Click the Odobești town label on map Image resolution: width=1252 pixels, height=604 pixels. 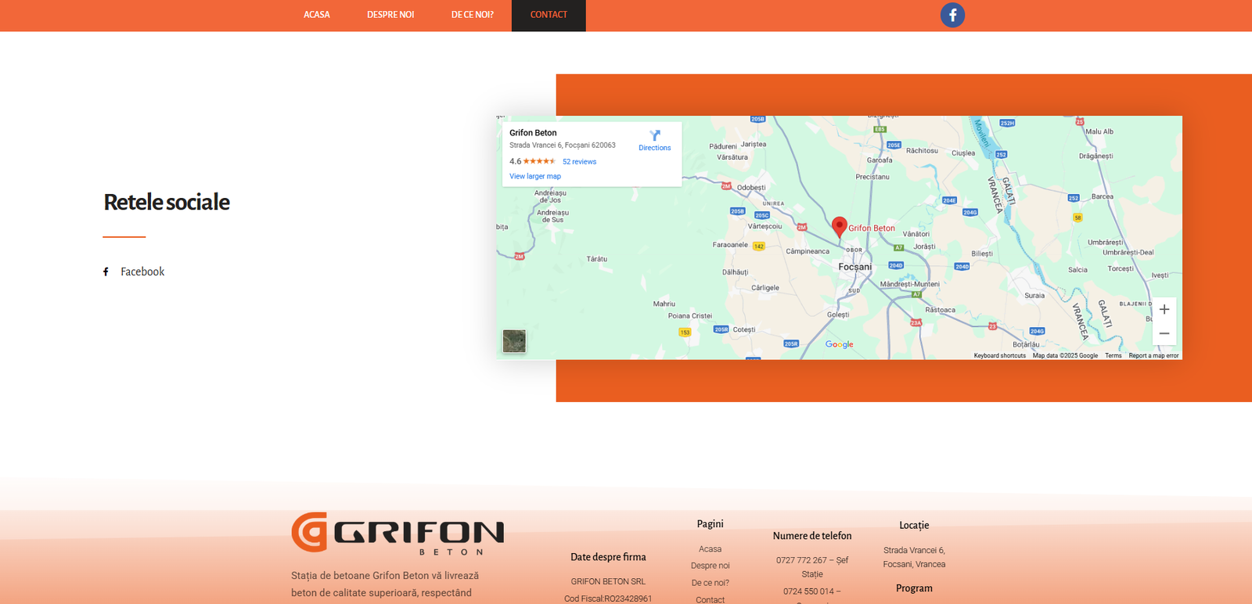tap(751, 188)
